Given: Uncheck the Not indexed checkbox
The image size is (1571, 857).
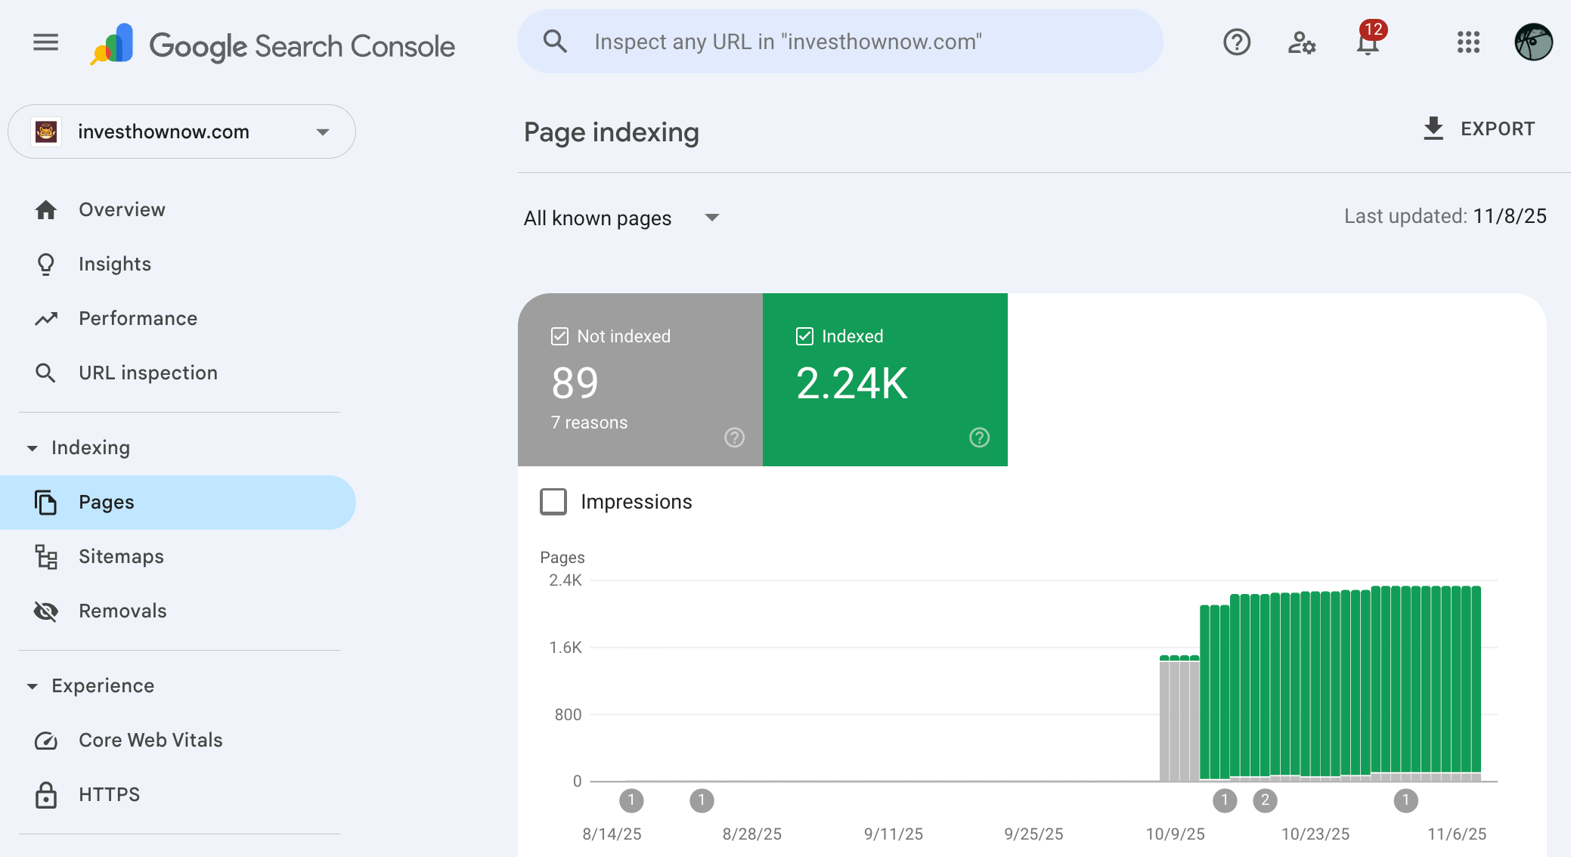Looking at the screenshot, I should pyautogui.click(x=559, y=336).
